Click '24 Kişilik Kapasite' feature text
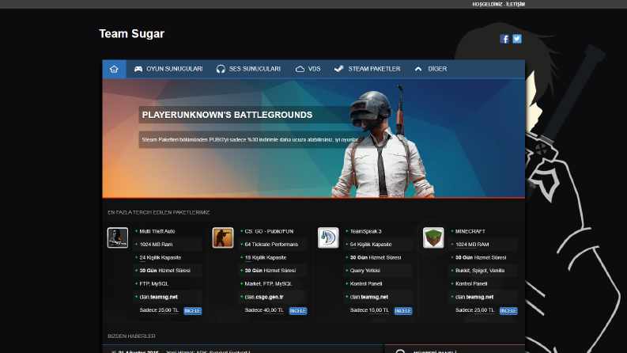This screenshot has width=627, height=353. 161,258
